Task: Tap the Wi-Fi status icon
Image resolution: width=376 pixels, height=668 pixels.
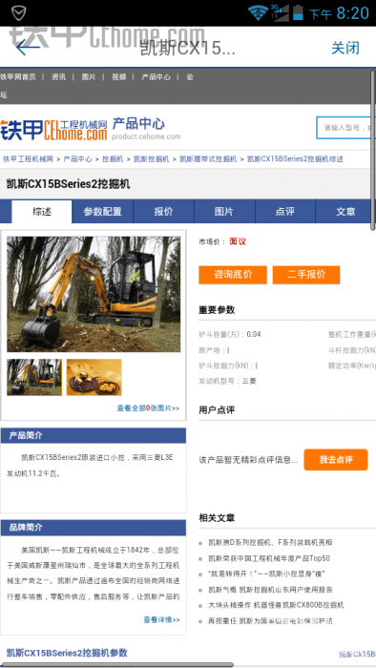Action: [258, 12]
